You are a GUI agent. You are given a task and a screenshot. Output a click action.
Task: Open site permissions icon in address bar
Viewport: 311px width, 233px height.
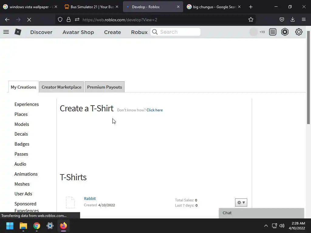coord(77,19)
